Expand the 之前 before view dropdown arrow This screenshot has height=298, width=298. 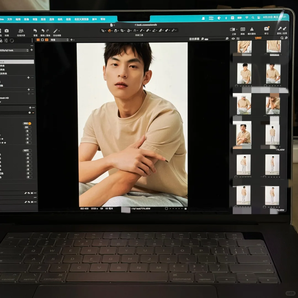click(237, 30)
